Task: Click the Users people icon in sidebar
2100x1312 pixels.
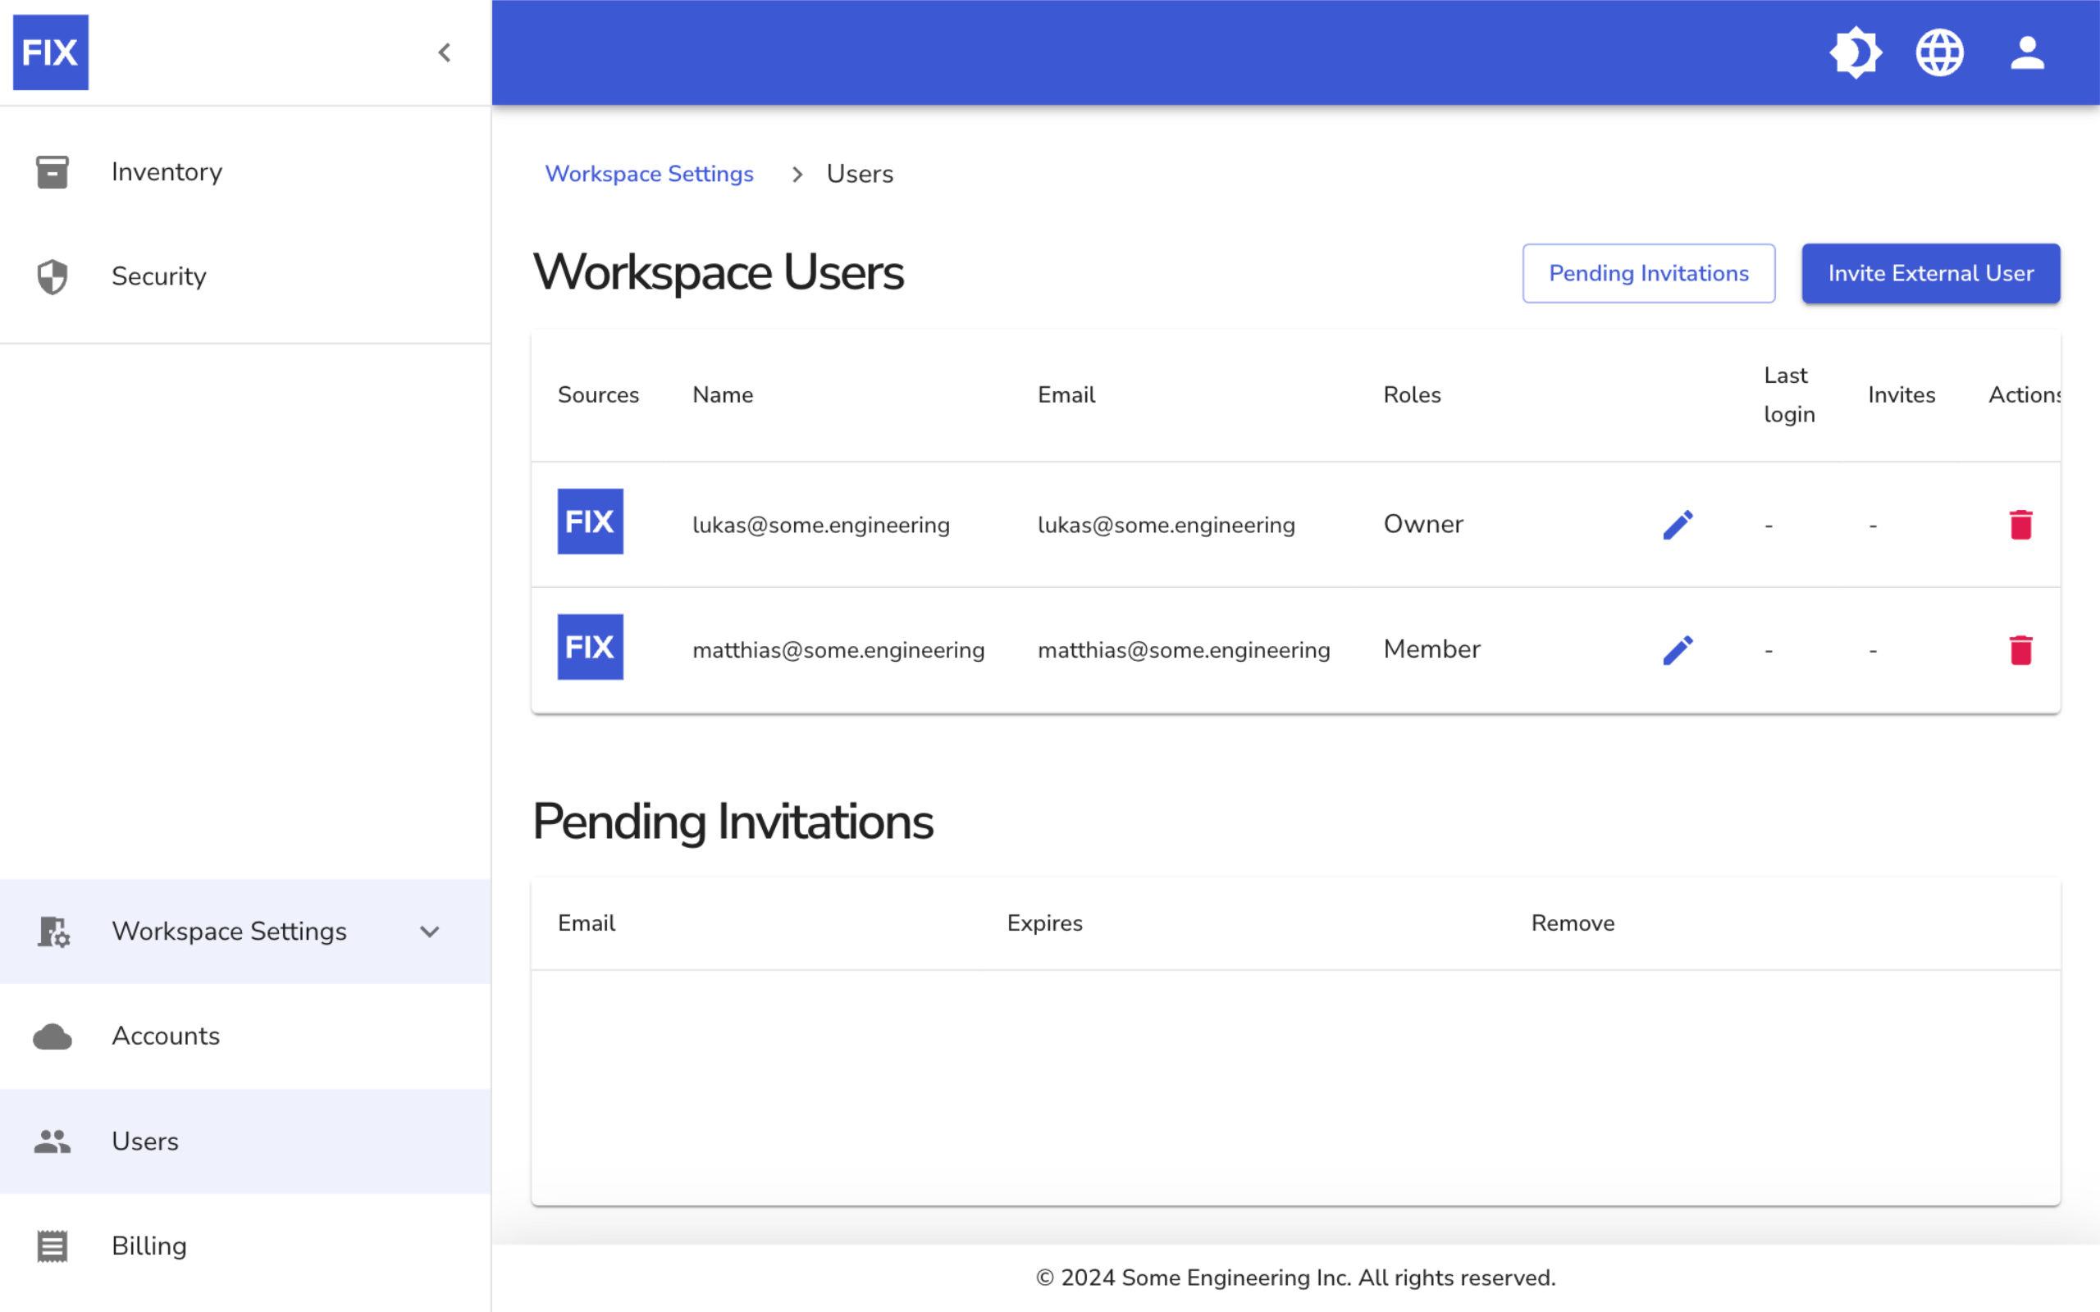Action: [52, 1141]
